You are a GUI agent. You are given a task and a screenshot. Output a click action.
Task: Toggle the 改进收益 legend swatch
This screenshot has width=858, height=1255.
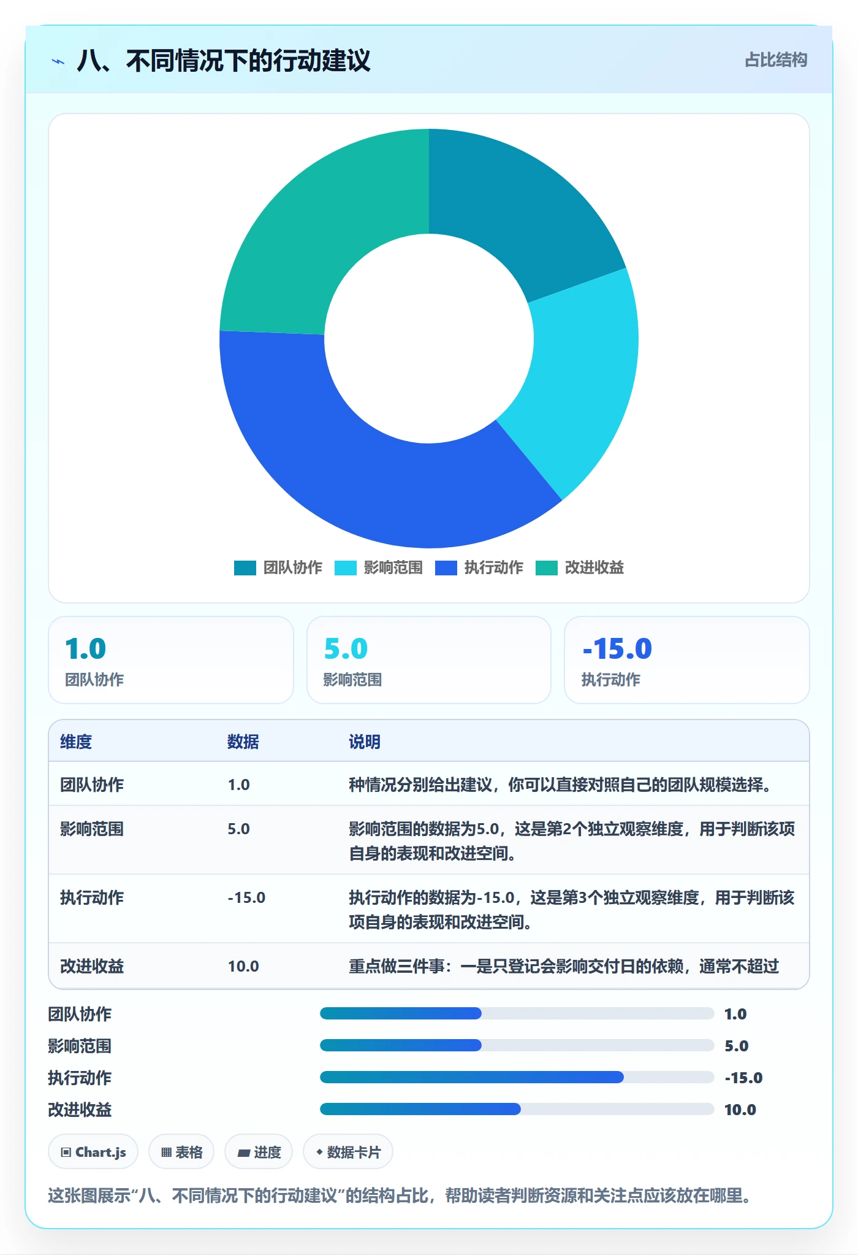pos(546,568)
